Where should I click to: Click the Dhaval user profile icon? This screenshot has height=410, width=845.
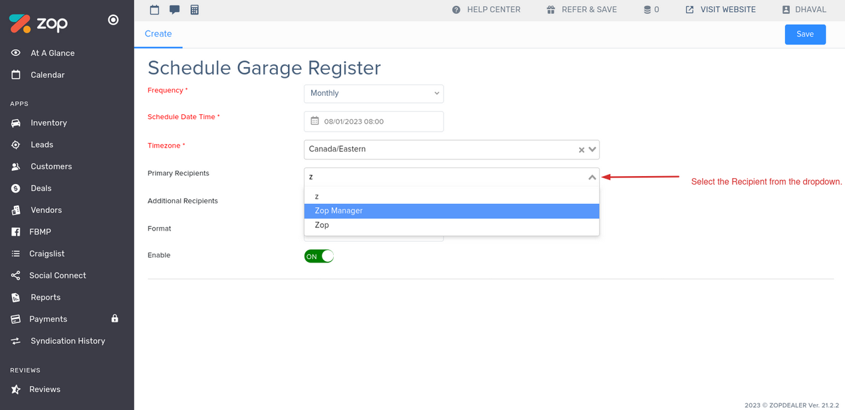pyautogui.click(x=786, y=10)
